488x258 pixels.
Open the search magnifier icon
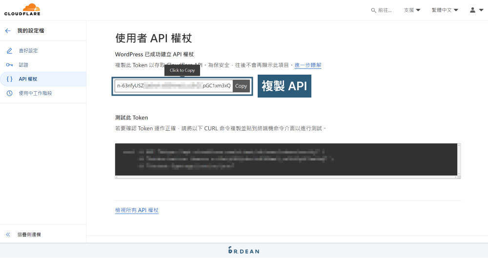tap(373, 10)
